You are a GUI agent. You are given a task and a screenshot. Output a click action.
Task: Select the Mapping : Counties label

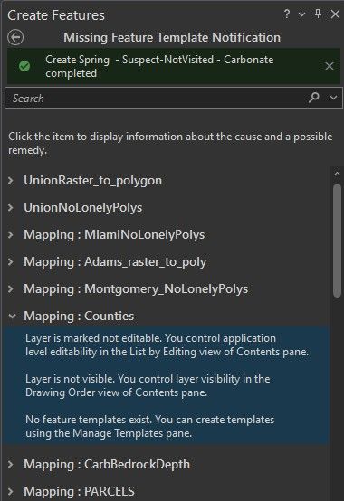[x=79, y=316]
